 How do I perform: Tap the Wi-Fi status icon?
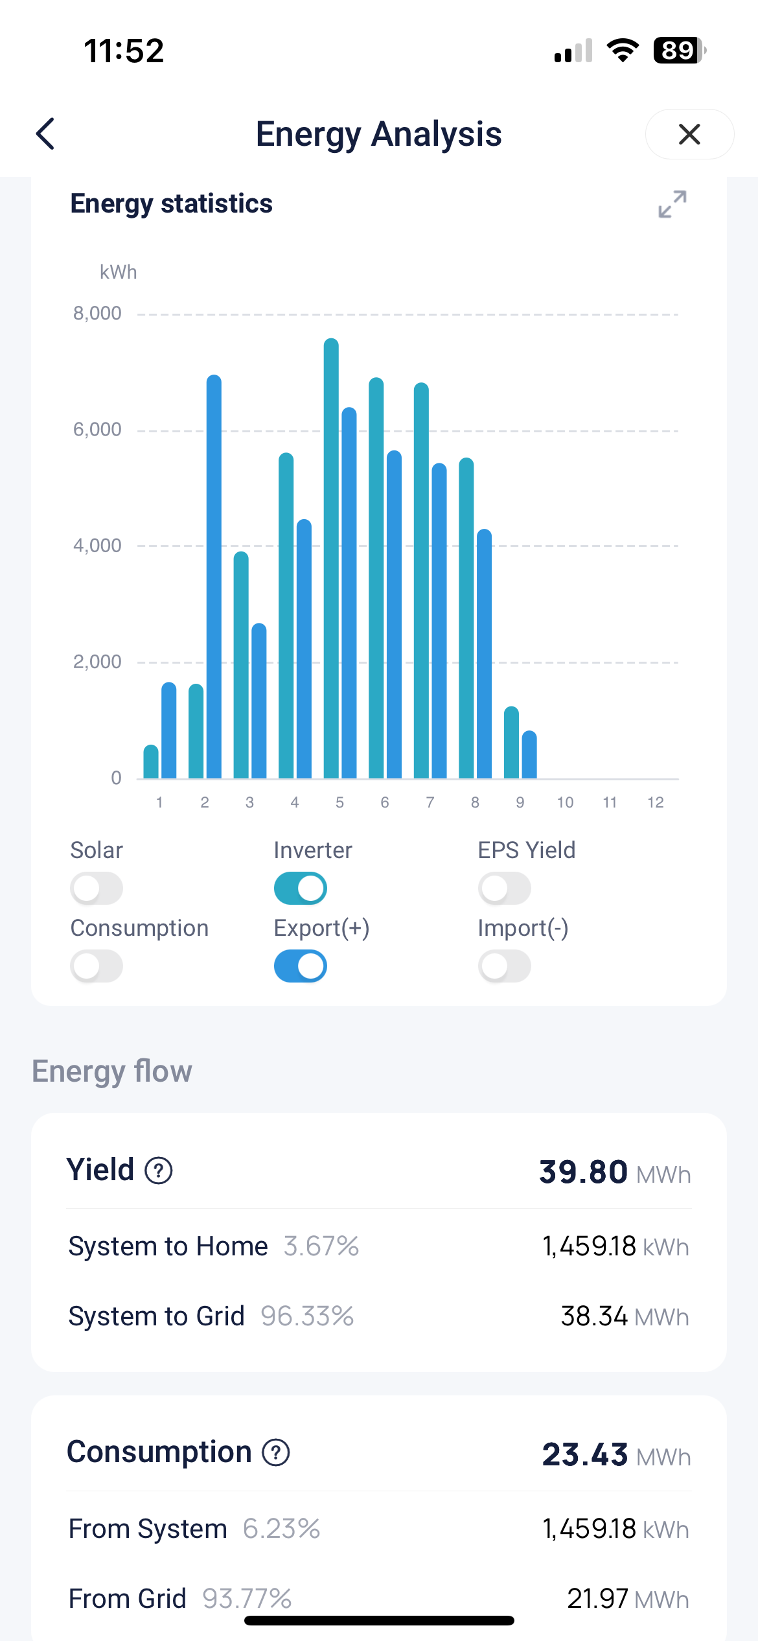(623, 50)
